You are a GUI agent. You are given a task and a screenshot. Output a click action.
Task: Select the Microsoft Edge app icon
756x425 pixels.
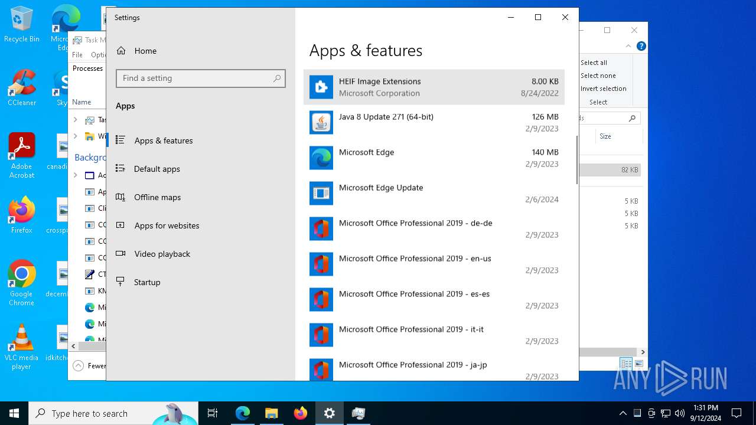321,158
